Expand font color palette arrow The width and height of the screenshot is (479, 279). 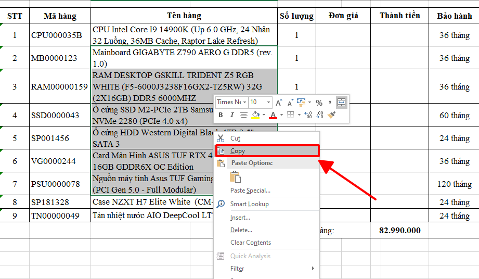pyautogui.click(x=281, y=115)
